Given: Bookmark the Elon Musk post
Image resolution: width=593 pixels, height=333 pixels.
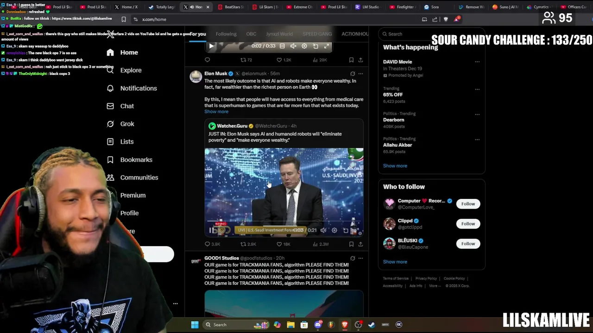Looking at the screenshot, I should [351, 244].
